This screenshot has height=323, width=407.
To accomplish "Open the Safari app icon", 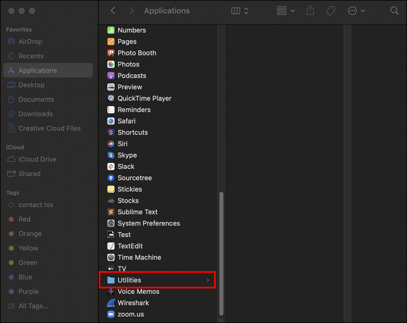I will coord(111,121).
